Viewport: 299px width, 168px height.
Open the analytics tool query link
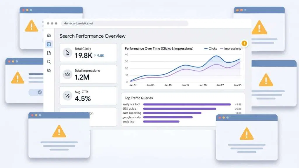(x=131, y=104)
